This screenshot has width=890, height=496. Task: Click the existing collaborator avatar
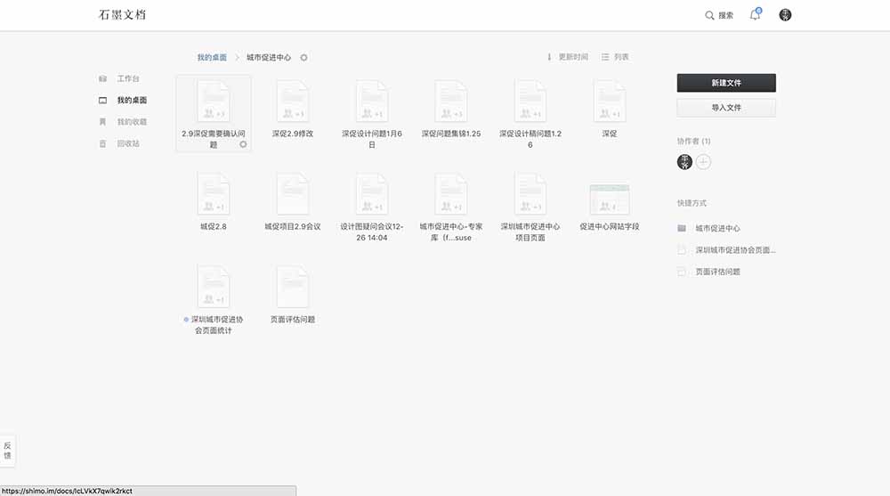(x=684, y=161)
